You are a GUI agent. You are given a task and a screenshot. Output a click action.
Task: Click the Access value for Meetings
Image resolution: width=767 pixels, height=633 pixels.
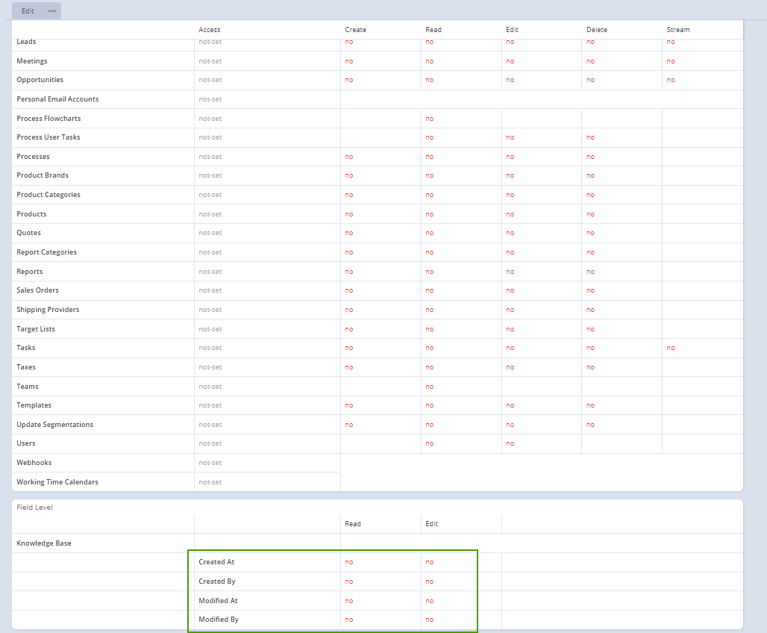click(x=210, y=61)
